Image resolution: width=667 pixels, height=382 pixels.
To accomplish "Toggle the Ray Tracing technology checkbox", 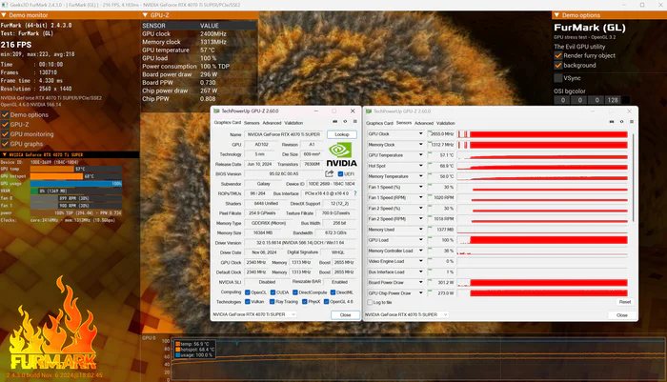I will [x=272, y=302].
